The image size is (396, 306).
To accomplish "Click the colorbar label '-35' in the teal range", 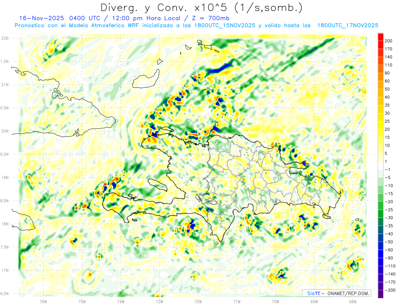I will coord(389,226).
